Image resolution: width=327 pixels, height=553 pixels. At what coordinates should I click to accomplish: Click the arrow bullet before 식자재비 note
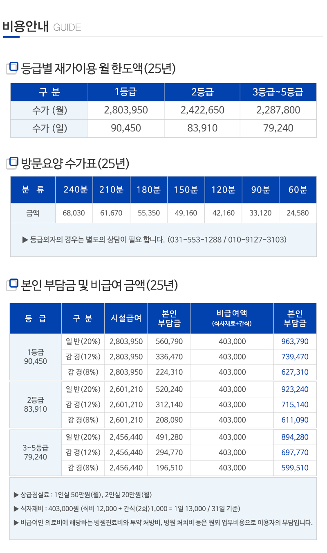coord(16,509)
